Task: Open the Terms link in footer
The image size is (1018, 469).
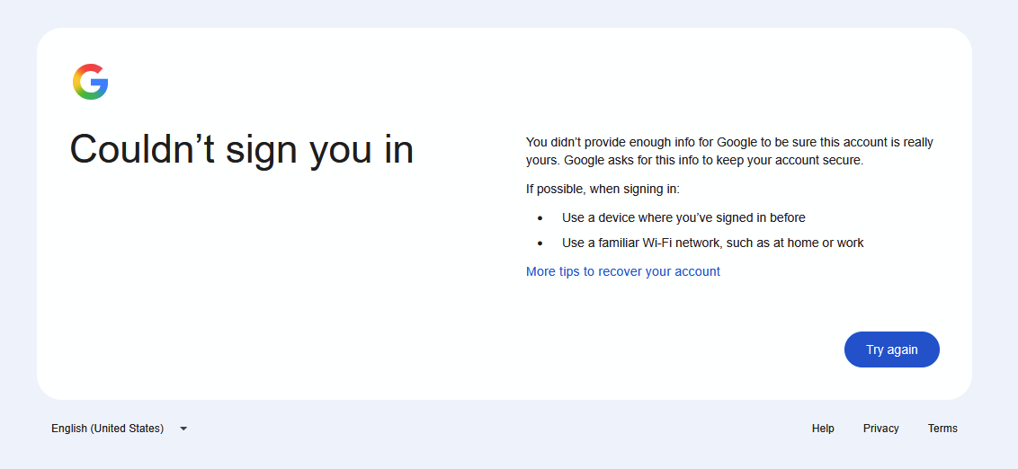Action: pyautogui.click(x=942, y=429)
